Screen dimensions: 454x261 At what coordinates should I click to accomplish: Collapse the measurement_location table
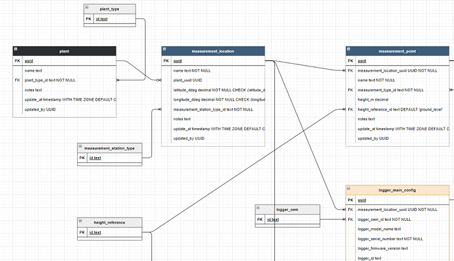pyautogui.click(x=164, y=49)
